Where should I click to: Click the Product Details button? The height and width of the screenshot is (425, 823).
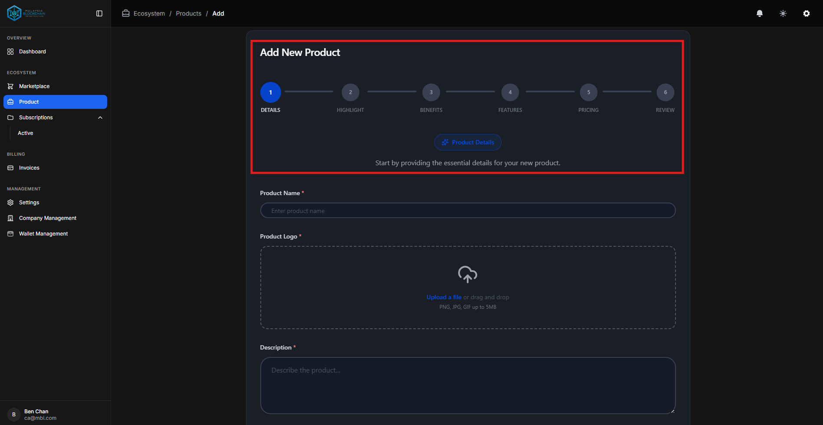tap(468, 142)
